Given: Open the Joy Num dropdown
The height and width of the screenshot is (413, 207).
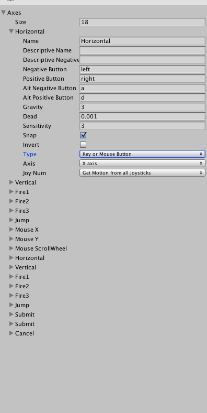Looking at the screenshot, I should click(142, 173).
